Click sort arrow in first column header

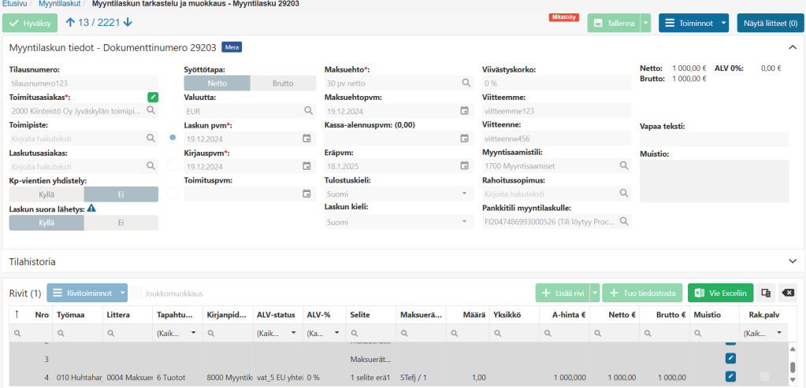click(x=17, y=315)
